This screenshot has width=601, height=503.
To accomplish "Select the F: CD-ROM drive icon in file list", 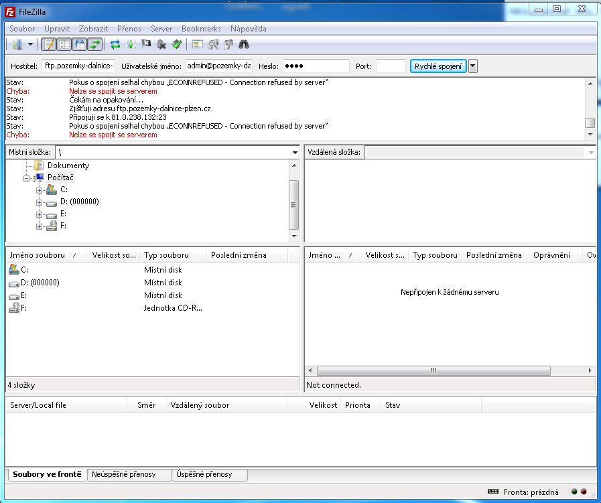I will pyautogui.click(x=14, y=307).
